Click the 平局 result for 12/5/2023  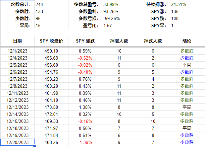tap(187, 65)
